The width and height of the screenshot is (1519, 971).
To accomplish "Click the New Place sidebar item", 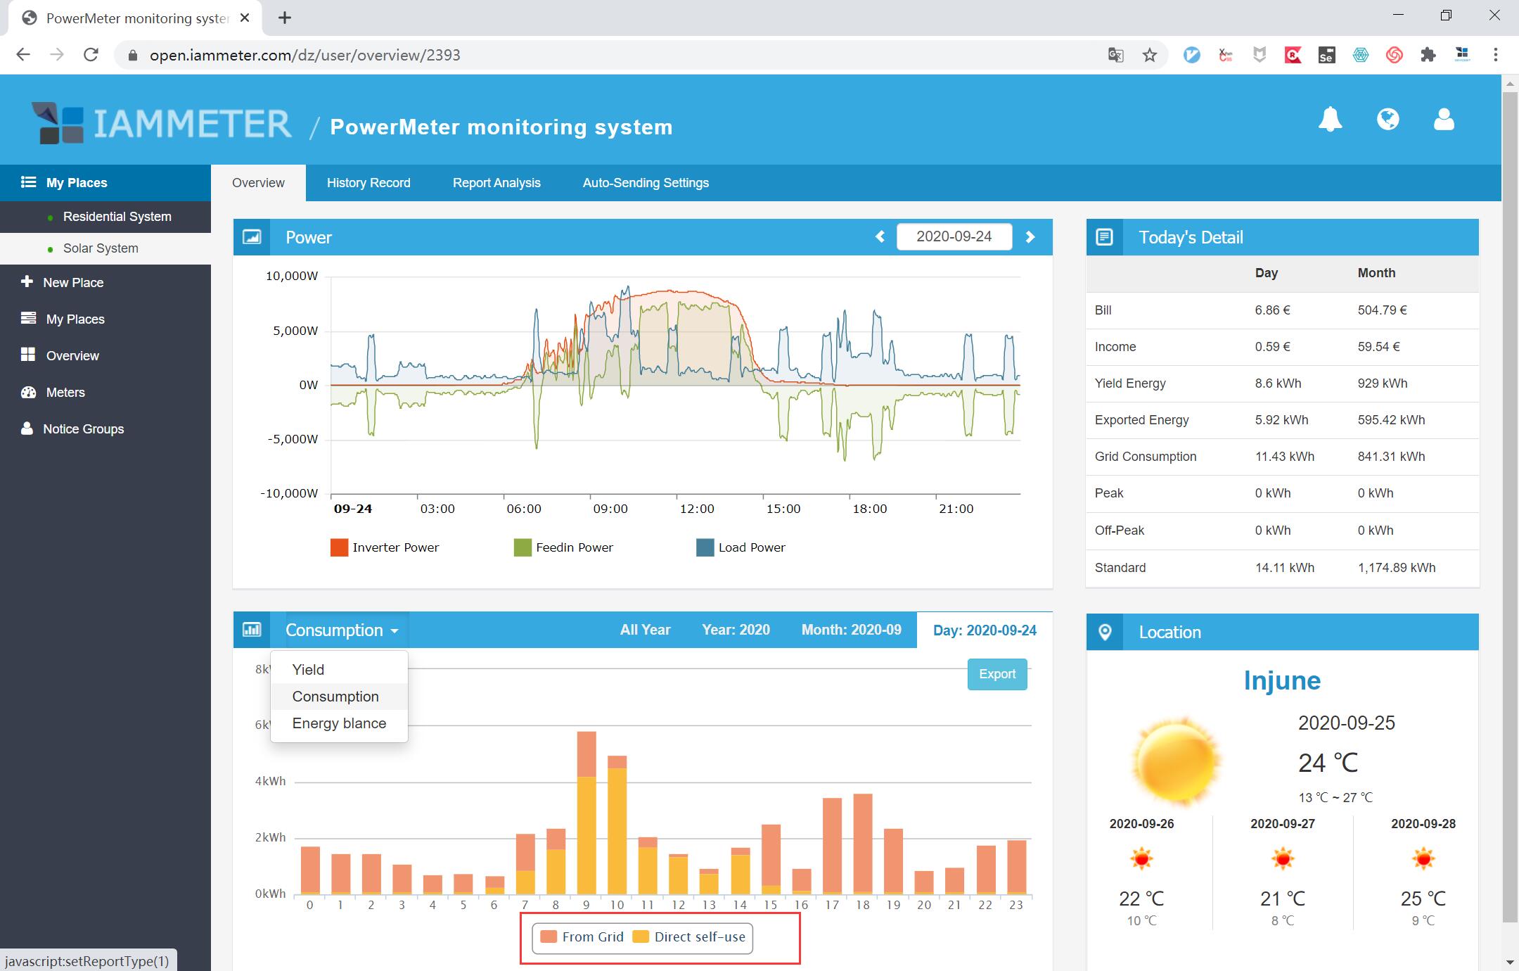I will tap(72, 283).
